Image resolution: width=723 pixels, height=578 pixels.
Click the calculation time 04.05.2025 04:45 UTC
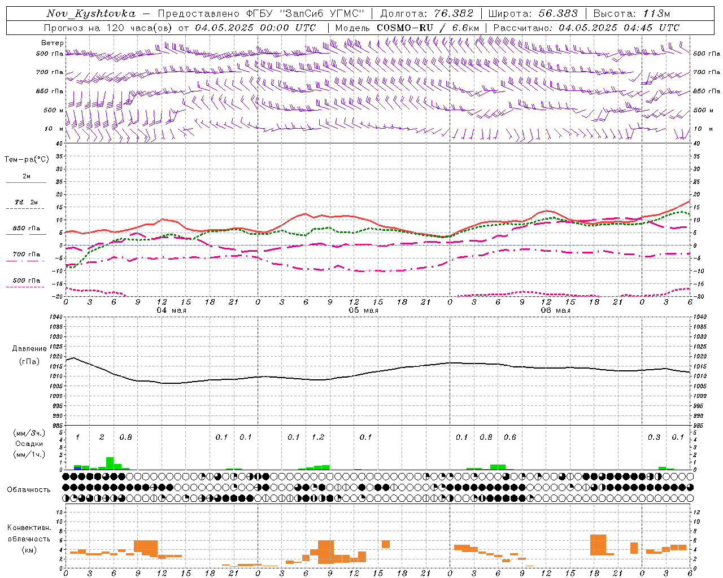point(619,28)
